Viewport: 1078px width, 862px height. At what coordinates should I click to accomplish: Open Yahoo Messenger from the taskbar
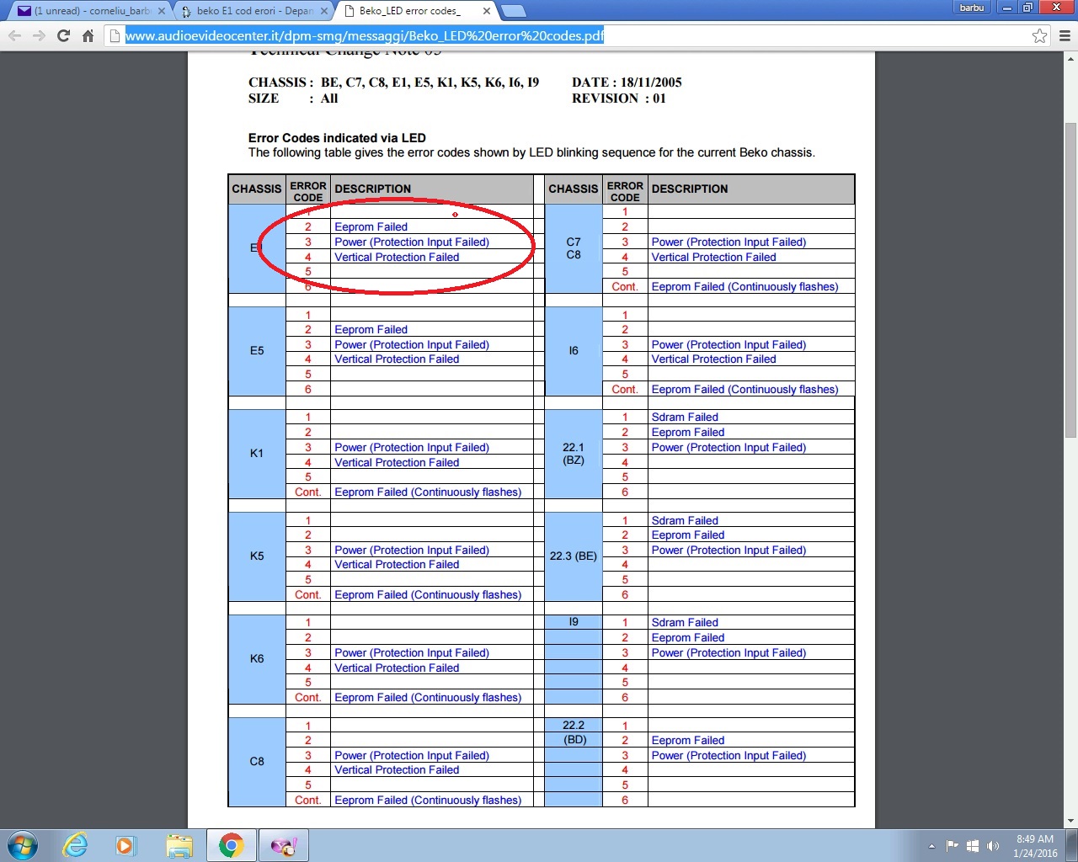click(284, 845)
